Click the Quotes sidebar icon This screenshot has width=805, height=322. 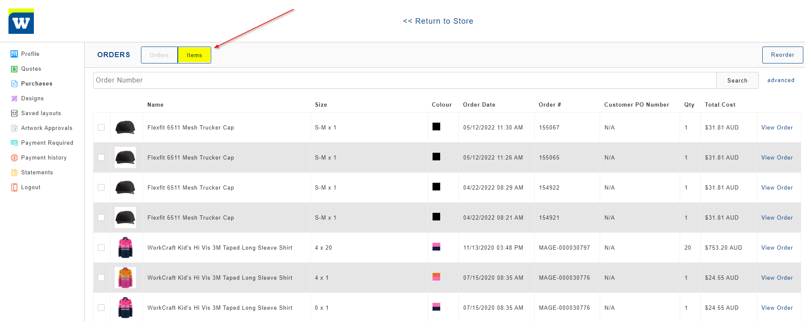(14, 69)
